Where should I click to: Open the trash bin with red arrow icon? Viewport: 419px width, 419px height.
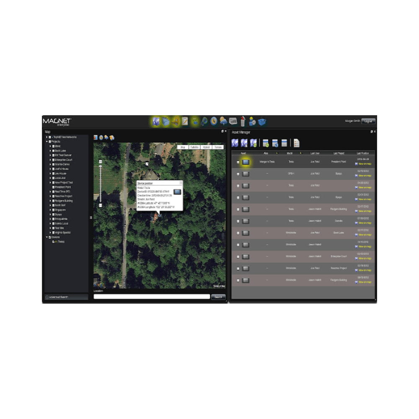tap(243, 122)
